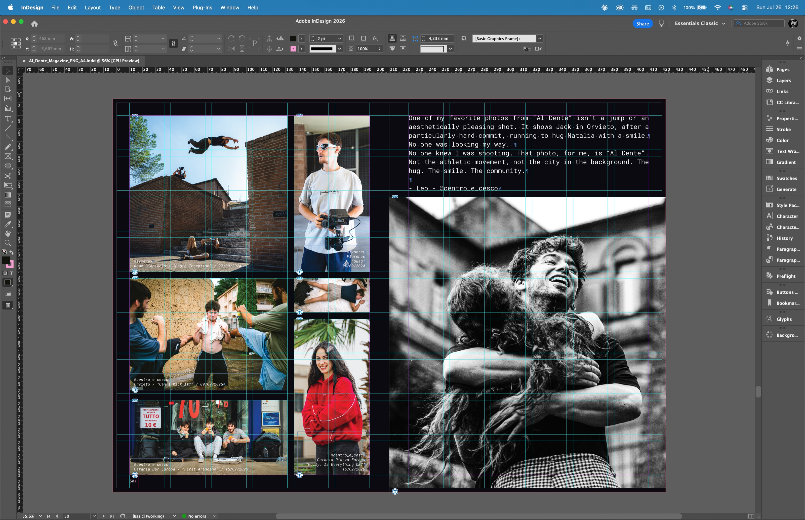Open the page number dropdown at bottom
The image size is (805, 520).
[x=94, y=516]
